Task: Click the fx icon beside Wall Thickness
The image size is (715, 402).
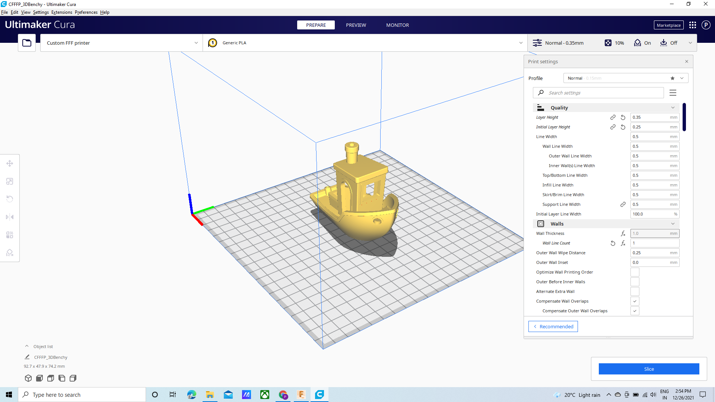Action: 623,233
